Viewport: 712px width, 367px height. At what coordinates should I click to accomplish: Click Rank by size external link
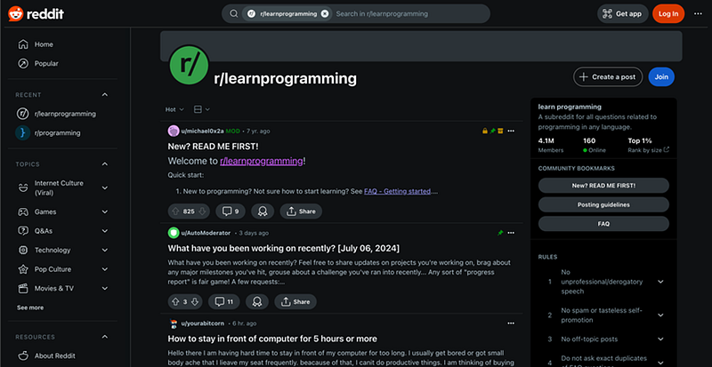click(649, 149)
